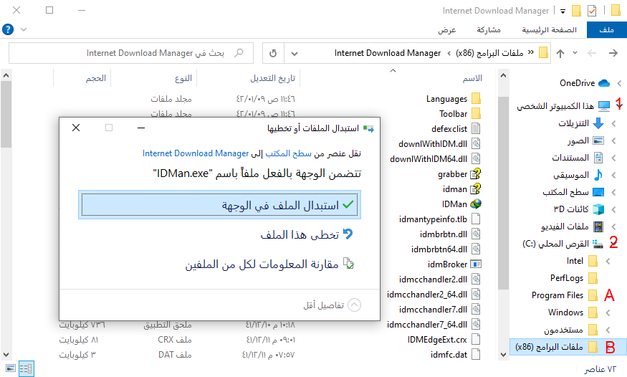Click the Music note icon in sidebar
Viewport: 627px width, 377px height.
(598, 175)
